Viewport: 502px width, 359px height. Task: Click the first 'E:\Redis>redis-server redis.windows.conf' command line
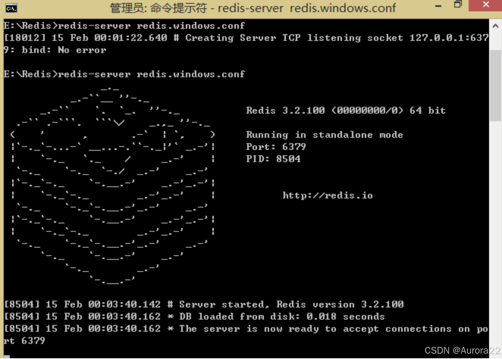(124, 26)
